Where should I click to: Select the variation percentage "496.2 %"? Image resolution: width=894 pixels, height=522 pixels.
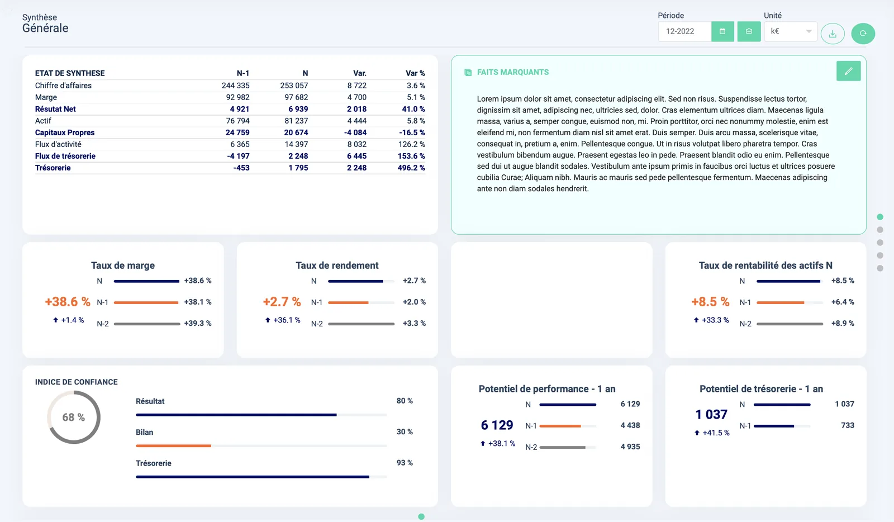[x=411, y=168]
